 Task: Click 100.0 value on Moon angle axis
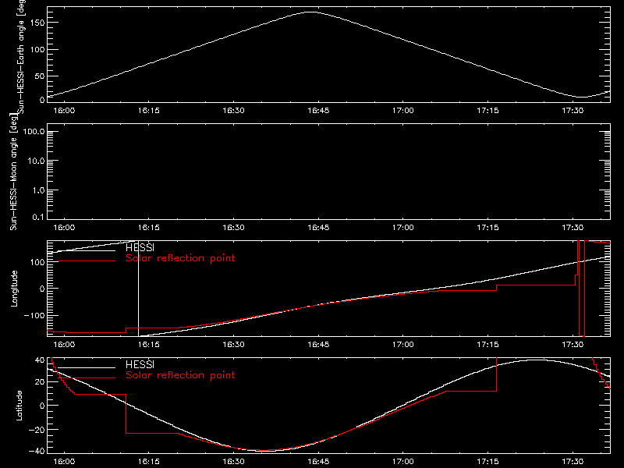[34, 132]
